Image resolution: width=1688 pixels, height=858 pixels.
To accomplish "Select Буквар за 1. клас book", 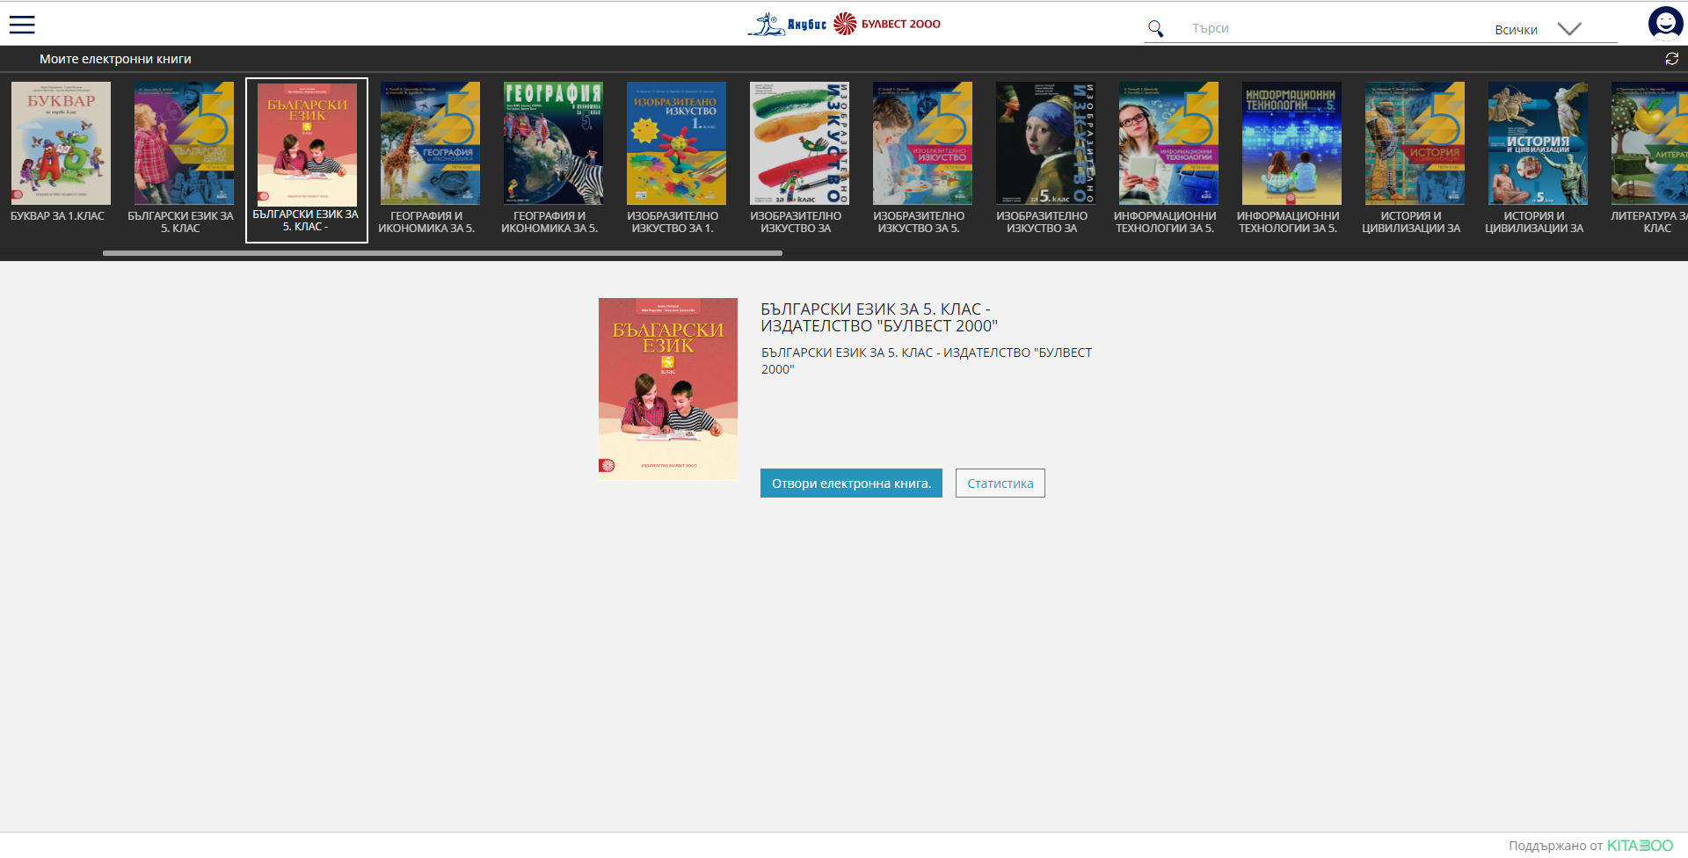I will (61, 143).
